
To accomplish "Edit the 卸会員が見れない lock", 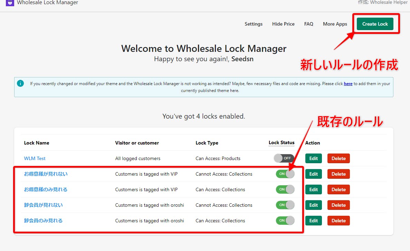I will click(314, 205).
